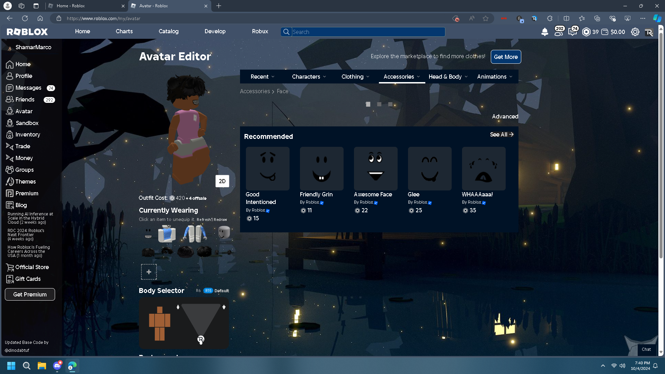Select the Default body option
The height and width of the screenshot is (374, 665).
[222, 291]
